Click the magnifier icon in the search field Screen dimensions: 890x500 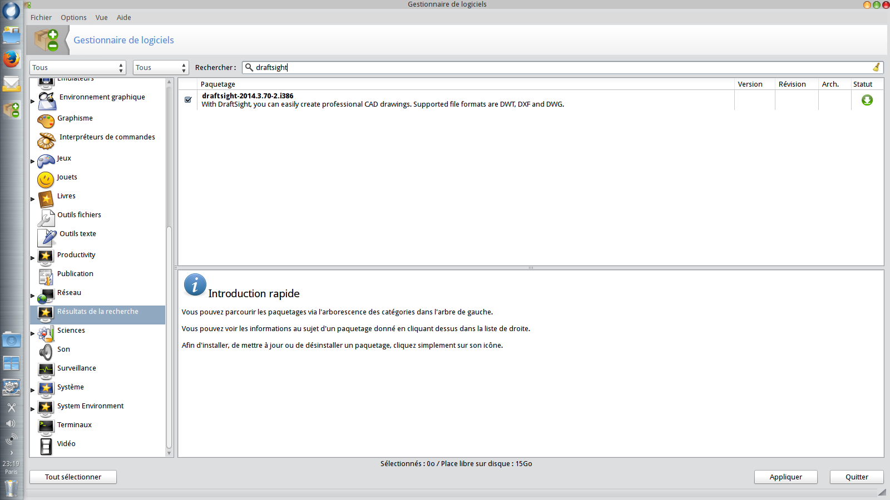point(249,67)
